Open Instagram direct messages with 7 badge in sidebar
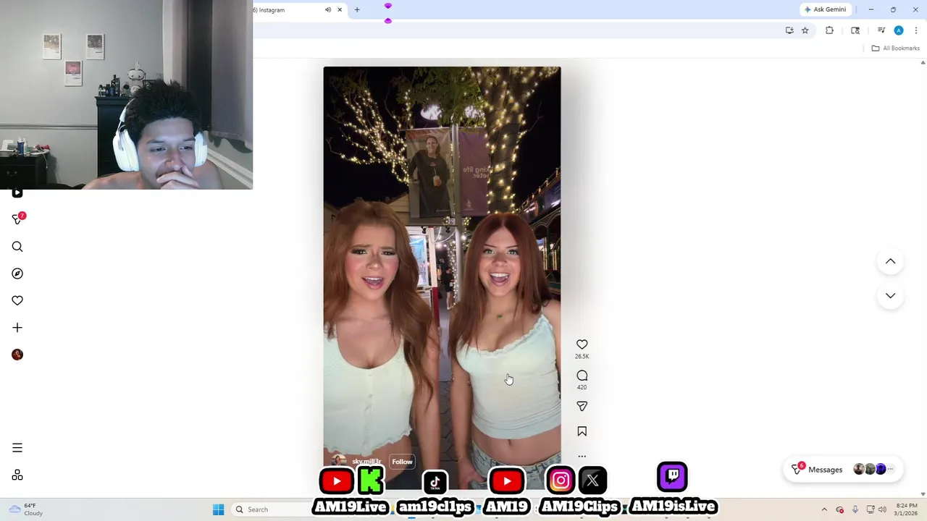 [17, 219]
